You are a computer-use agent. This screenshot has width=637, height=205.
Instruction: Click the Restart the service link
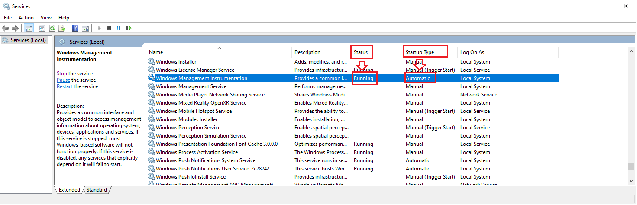tap(65, 86)
